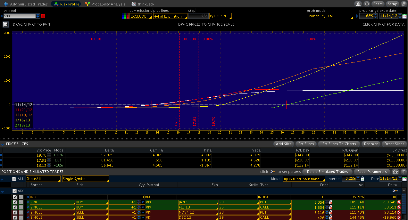This screenshot has height=220, width=408.
Task: Click the red indicator next to VIX symbol
Action: [x=43, y=16]
